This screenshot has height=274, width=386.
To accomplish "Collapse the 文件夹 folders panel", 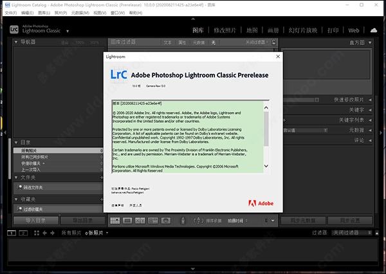I will (x=17, y=178).
